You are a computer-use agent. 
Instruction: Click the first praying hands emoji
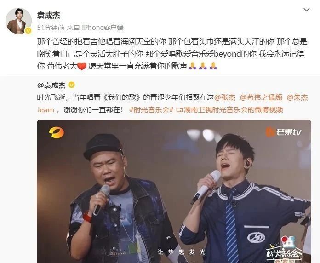193,66
